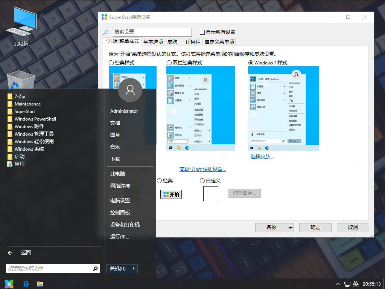Click the network tray icon
This screenshot has width=385, height=289.
[347, 284]
